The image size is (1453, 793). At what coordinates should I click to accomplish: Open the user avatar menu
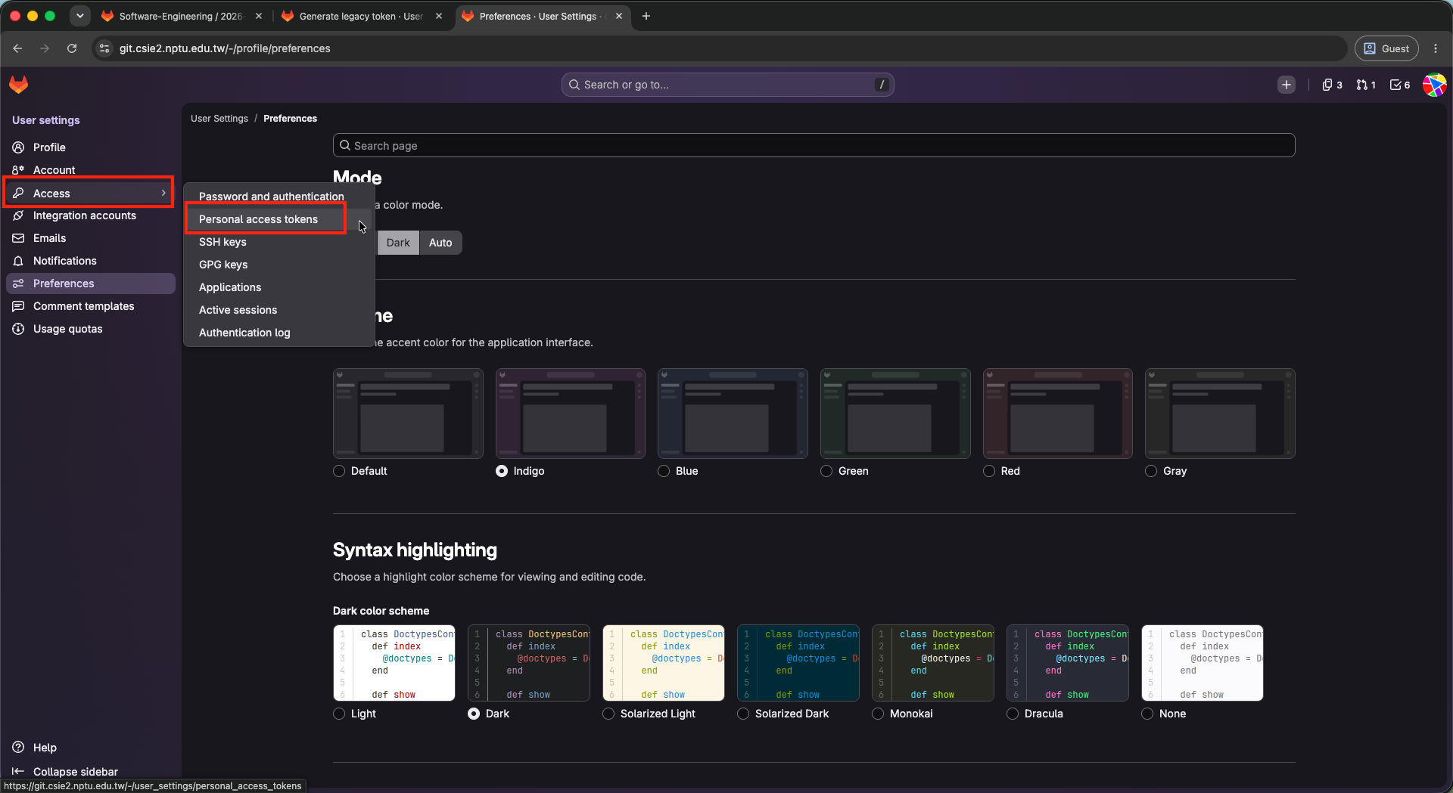click(1434, 85)
